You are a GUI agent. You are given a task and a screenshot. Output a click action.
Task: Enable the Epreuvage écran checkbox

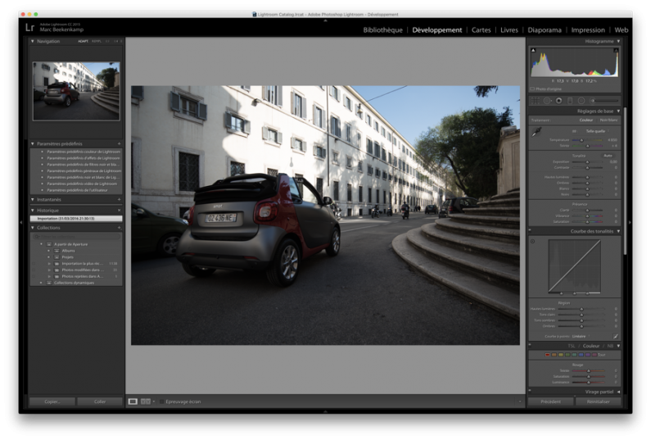(161, 401)
